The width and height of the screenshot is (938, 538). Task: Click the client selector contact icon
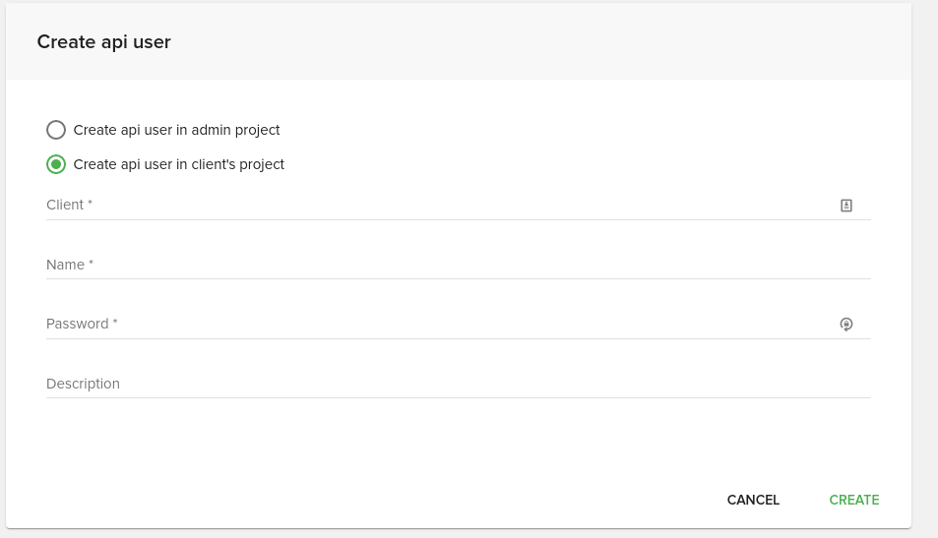846,206
